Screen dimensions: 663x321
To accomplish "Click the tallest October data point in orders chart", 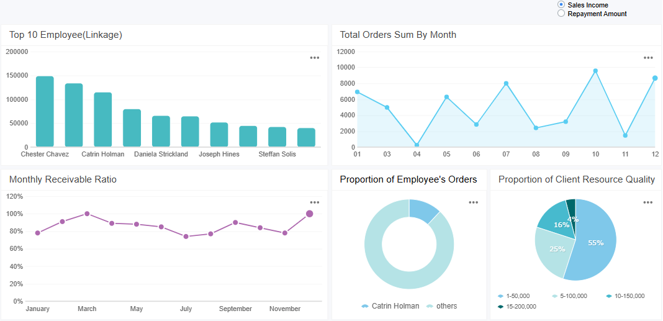I will coord(595,71).
